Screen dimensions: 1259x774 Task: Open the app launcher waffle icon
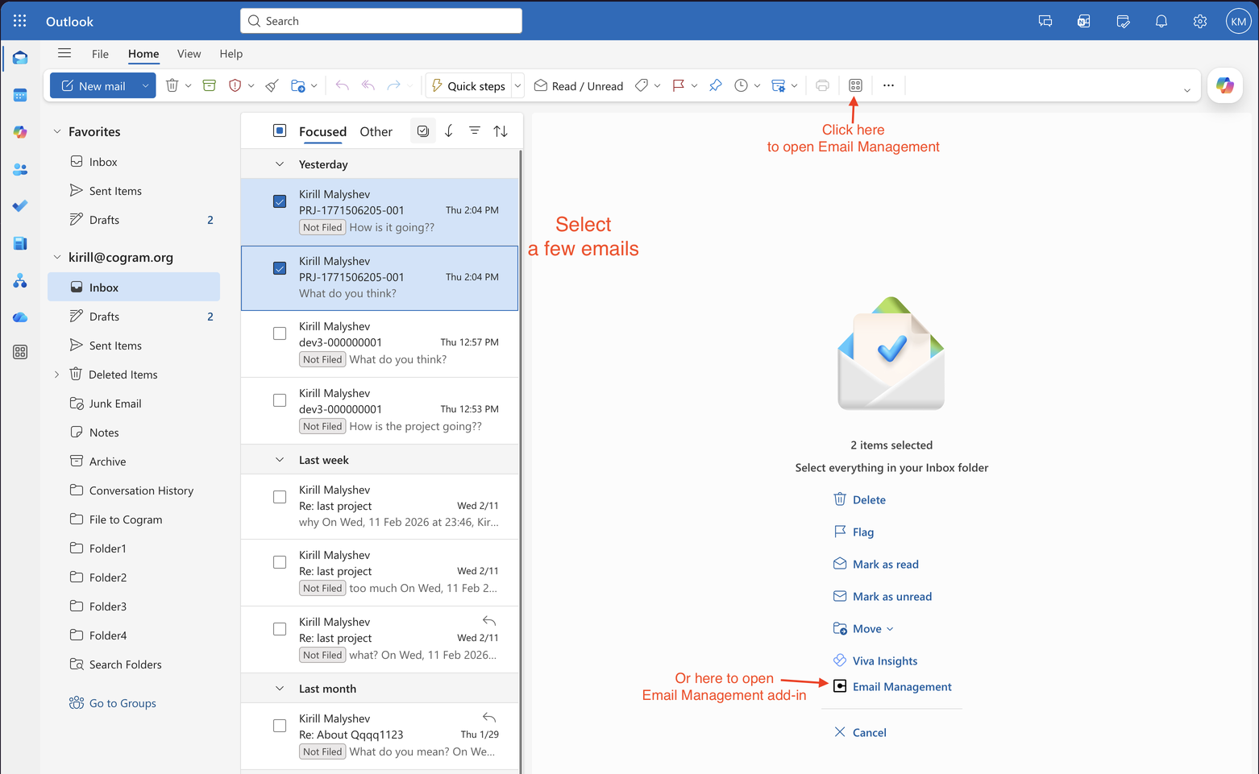tap(20, 21)
